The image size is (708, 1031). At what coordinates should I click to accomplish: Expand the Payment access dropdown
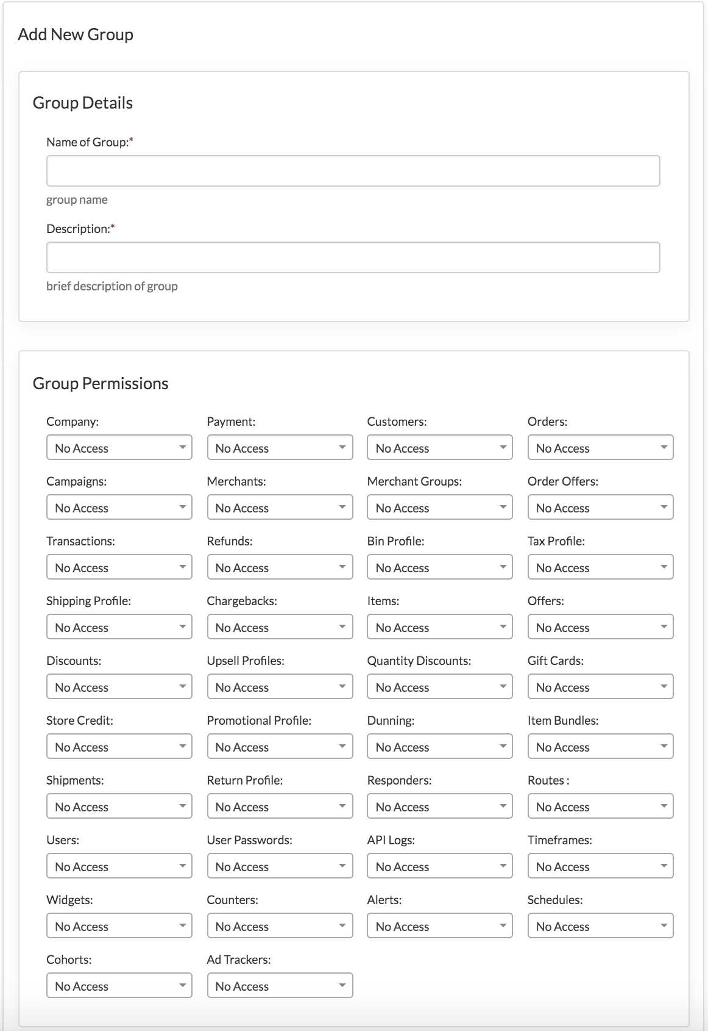tap(280, 448)
